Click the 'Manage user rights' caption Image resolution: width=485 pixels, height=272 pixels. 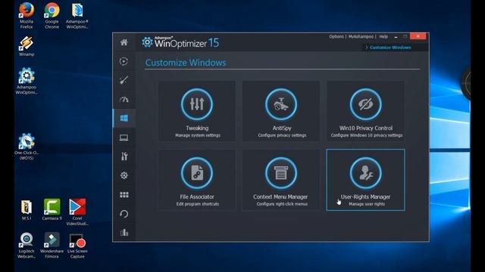(x=367, y=204)
